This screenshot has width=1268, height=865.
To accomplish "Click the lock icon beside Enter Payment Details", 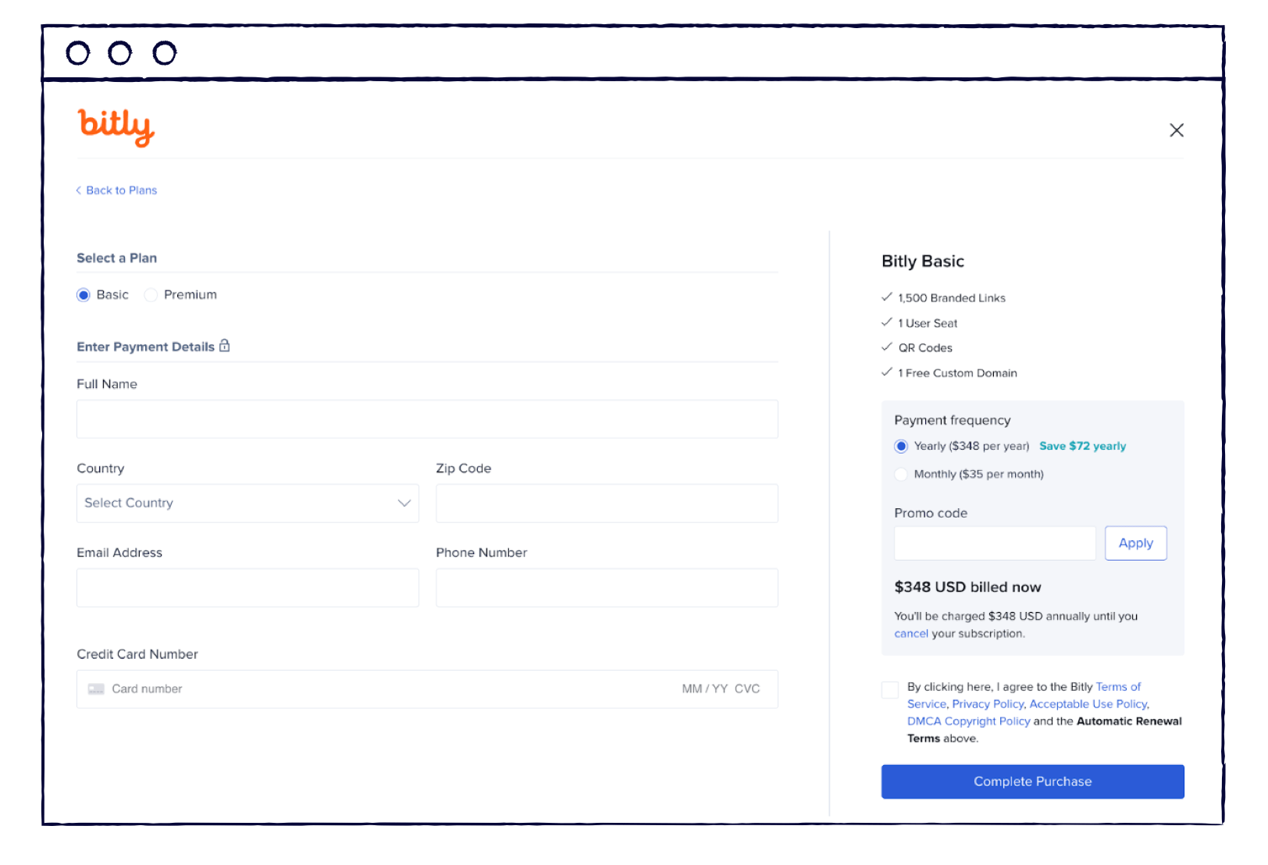I will point(225,346).
